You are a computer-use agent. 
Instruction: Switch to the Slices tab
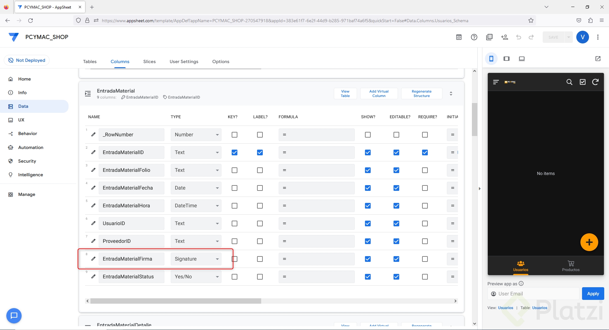coord(149,61)
